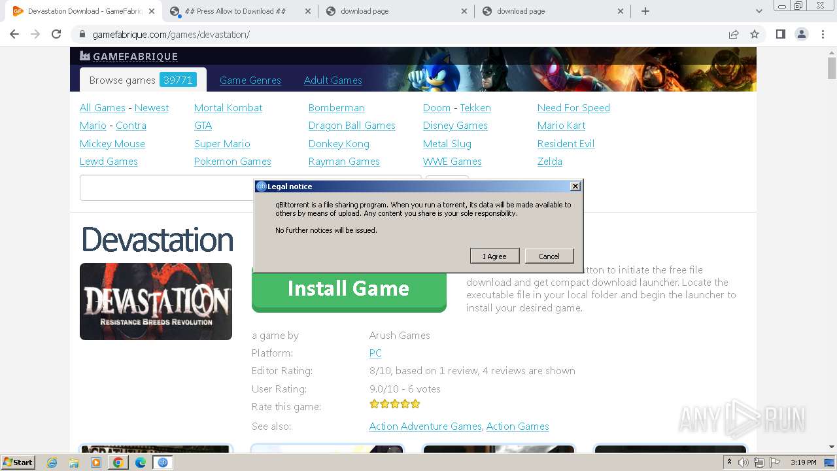The width and height of the screenshot is (837, 471).
Task: Click the volume tray icon
Action: coord(743,462)
